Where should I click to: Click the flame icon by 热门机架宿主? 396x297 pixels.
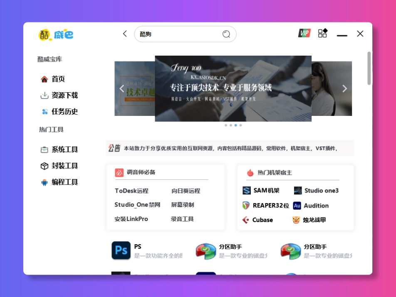(x=250, y=173)
